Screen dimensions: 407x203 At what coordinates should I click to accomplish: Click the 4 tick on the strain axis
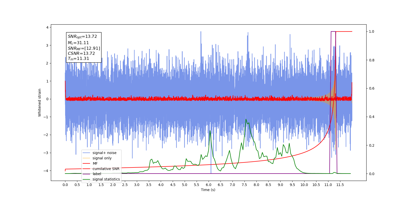pyautogui.click(x=47, y=27)
